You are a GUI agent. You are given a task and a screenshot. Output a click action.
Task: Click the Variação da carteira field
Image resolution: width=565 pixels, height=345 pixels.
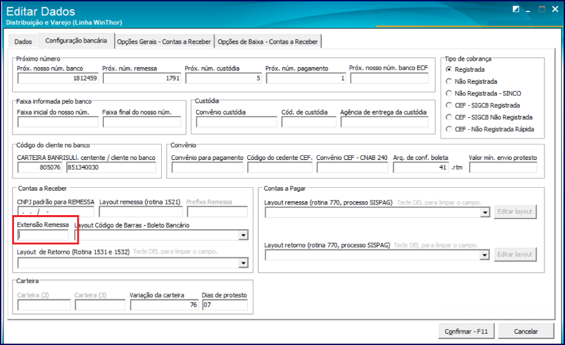click(164, 305)
